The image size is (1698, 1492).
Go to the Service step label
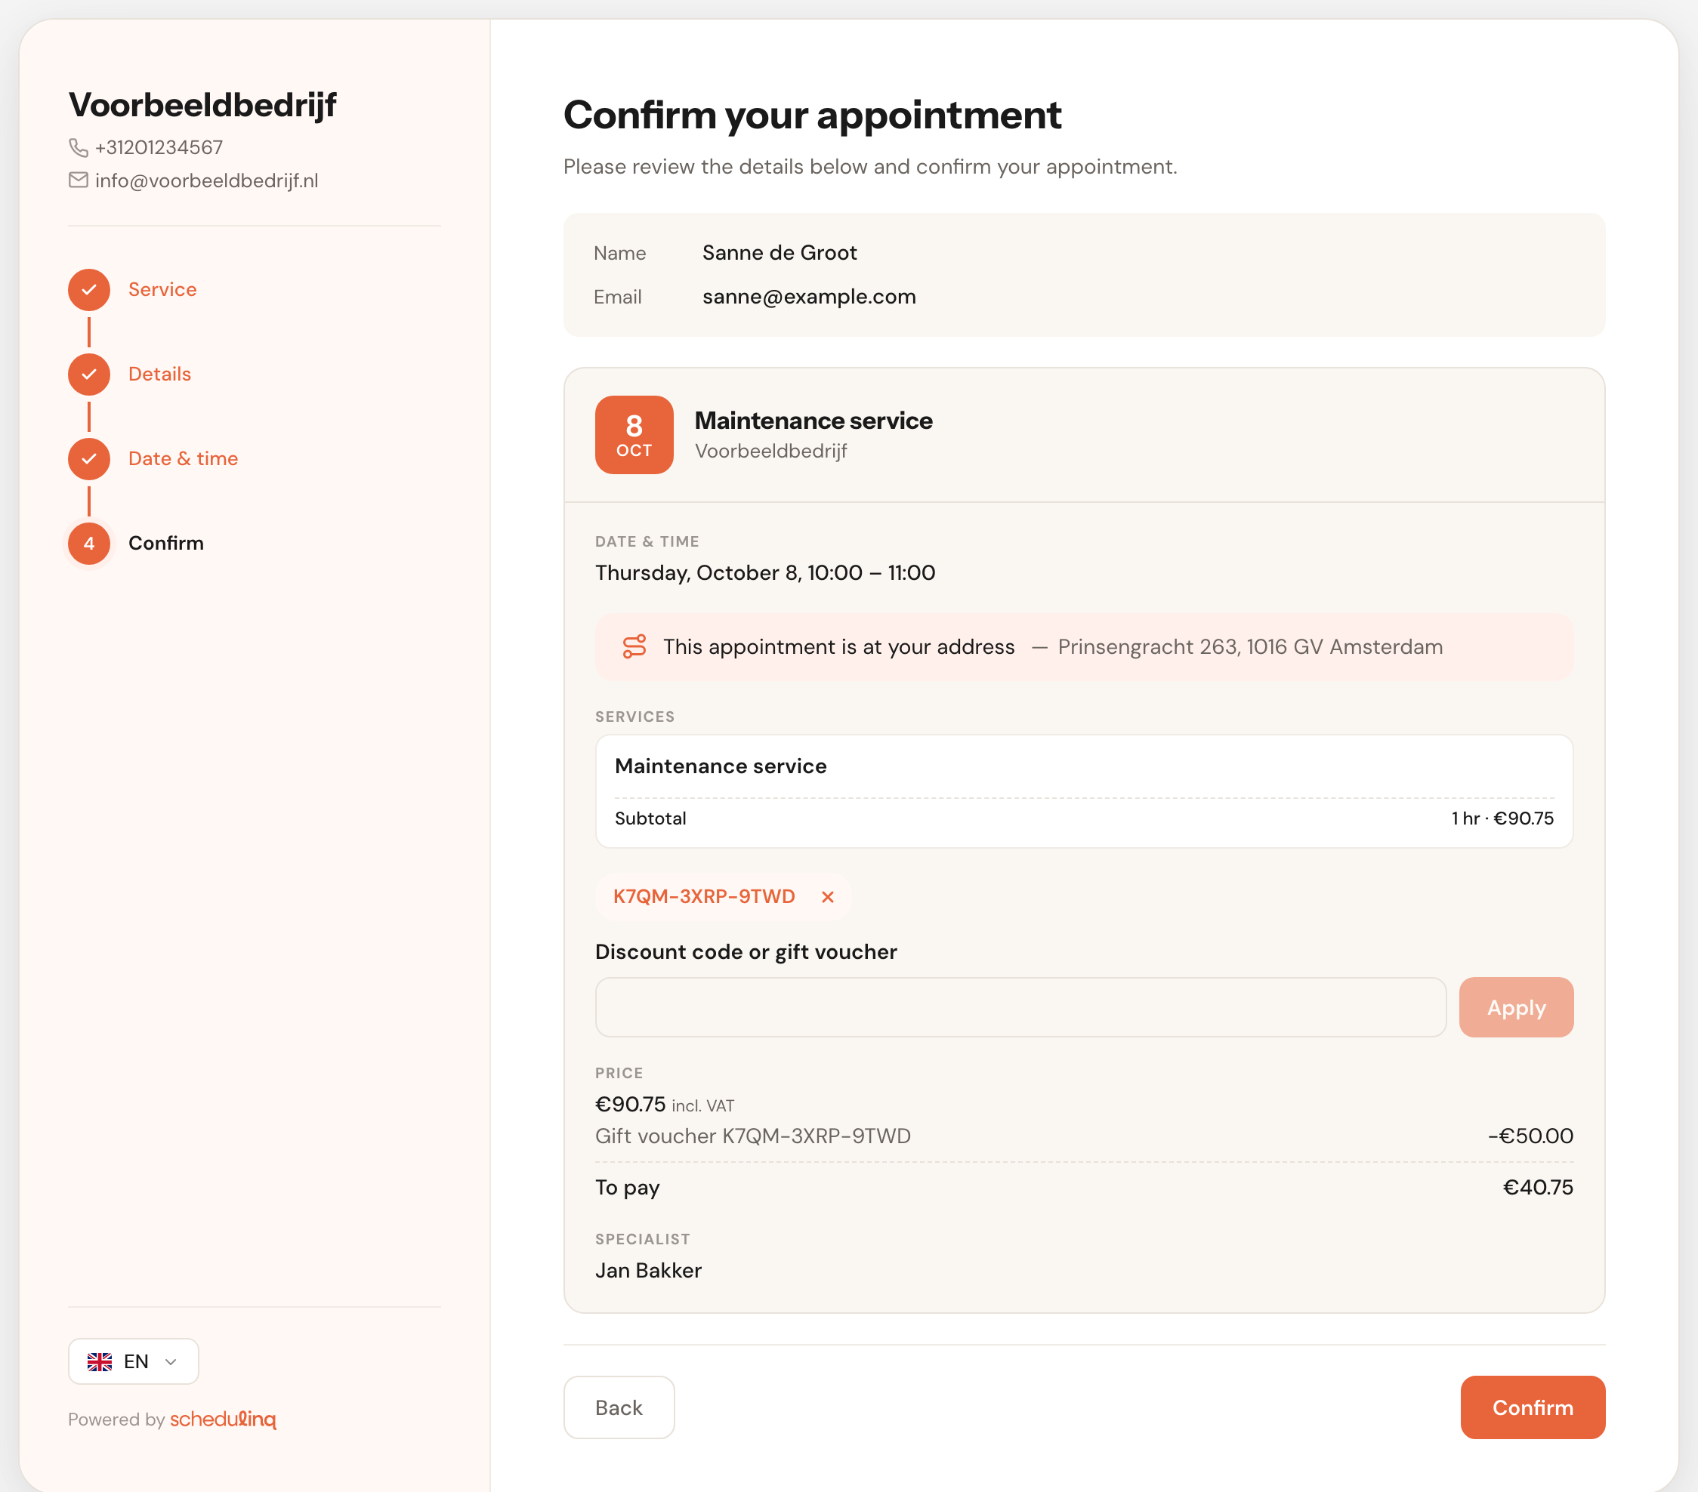[162, 290]
